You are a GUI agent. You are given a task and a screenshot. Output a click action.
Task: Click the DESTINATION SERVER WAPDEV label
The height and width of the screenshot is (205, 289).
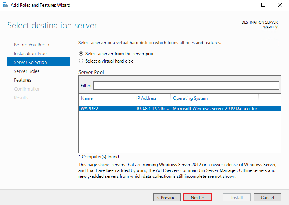(260, 25)
